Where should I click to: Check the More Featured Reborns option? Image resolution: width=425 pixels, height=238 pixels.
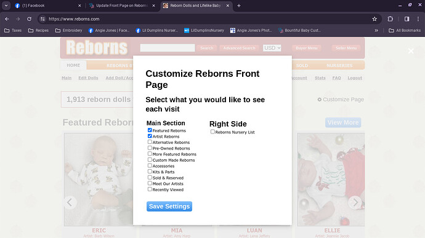point(150,154)
